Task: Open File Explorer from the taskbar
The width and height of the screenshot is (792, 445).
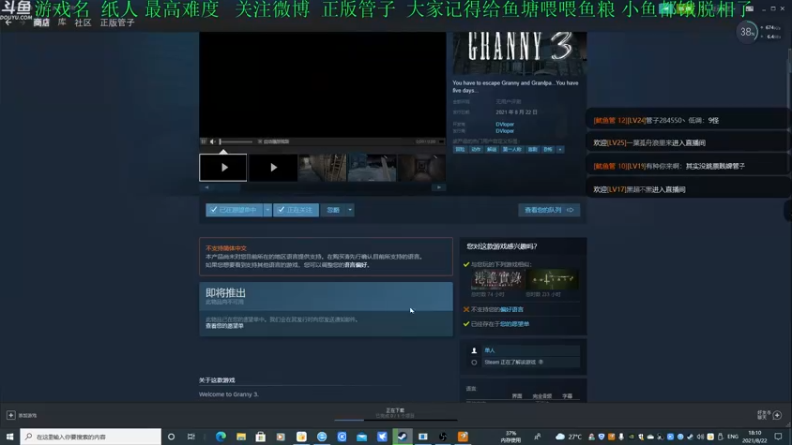Action: 241,436
